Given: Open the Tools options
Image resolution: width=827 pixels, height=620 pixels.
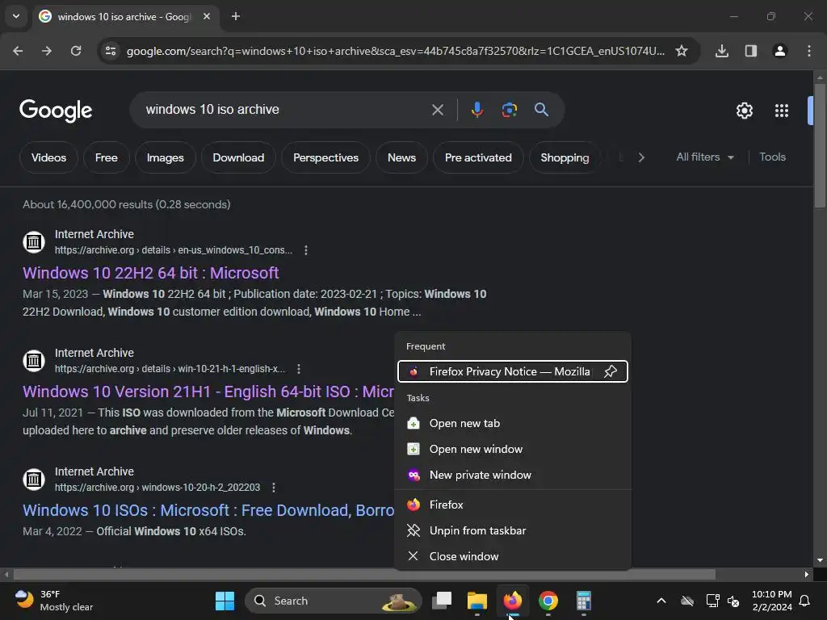Looking at the screenshot, I should (772, 157).
